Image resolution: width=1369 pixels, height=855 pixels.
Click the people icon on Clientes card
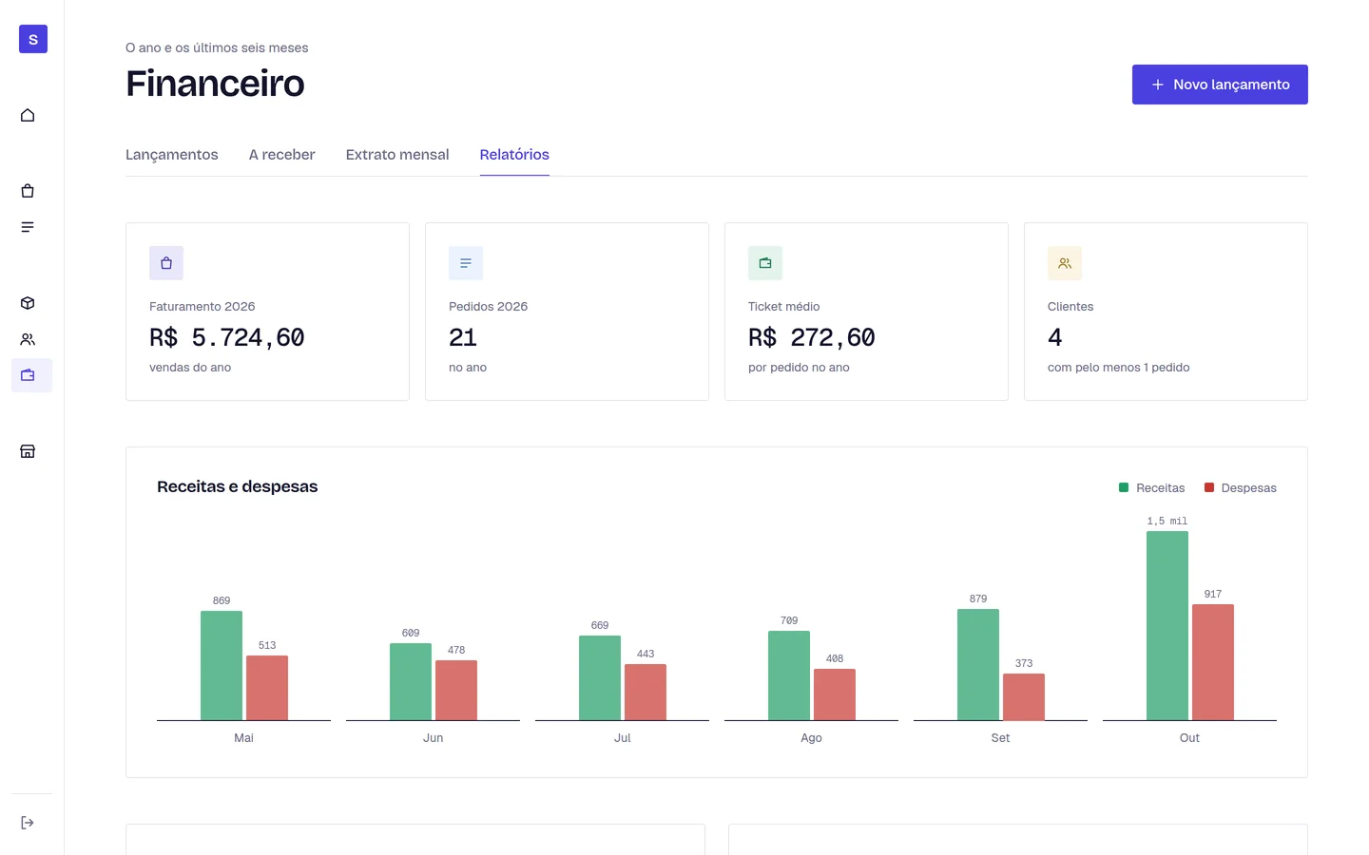click(1065, 263)
